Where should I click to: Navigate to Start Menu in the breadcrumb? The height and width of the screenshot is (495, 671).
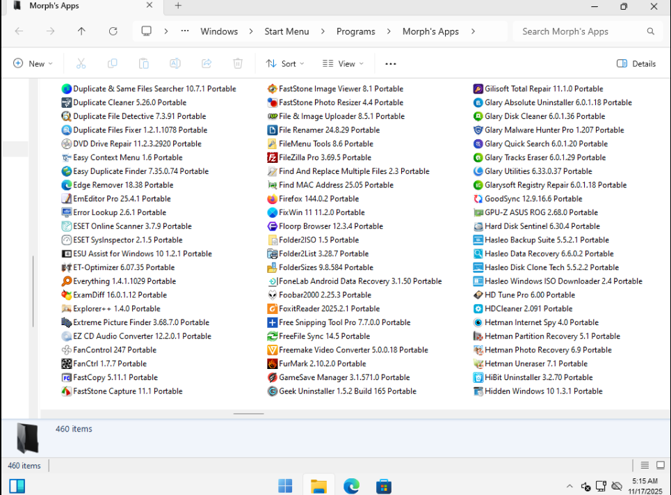click(286, 31)
